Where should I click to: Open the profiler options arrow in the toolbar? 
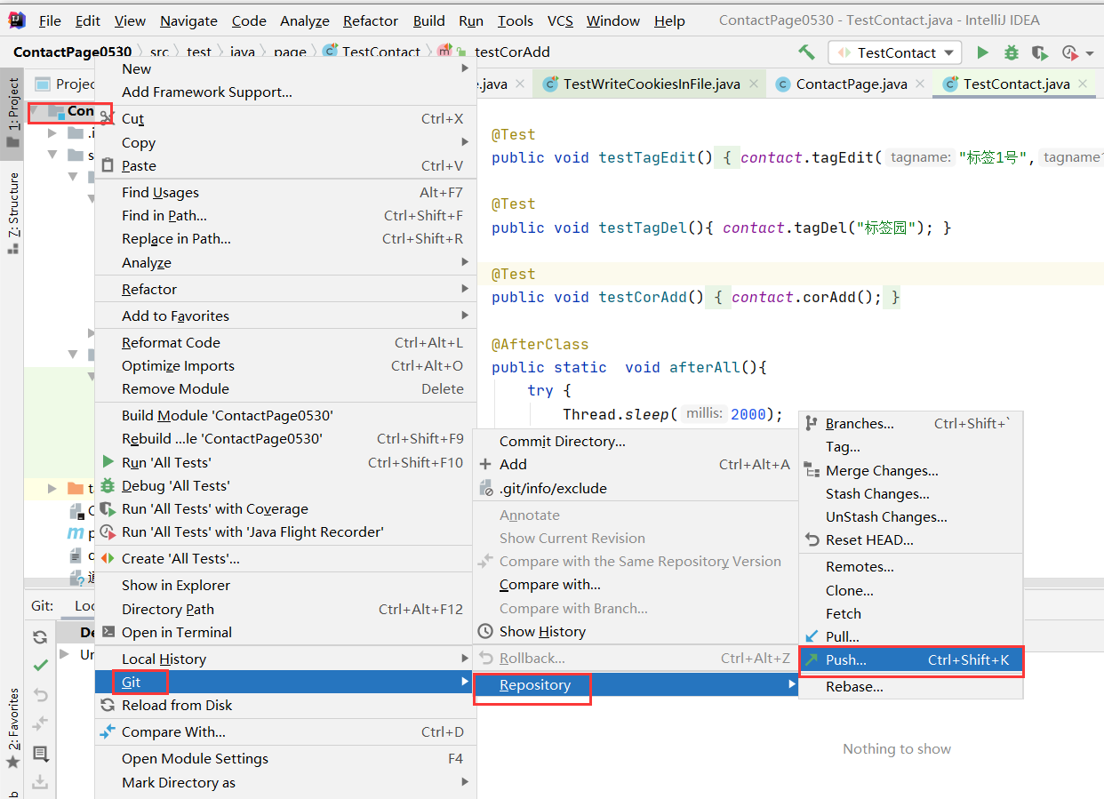click(x=1090, y=53)
